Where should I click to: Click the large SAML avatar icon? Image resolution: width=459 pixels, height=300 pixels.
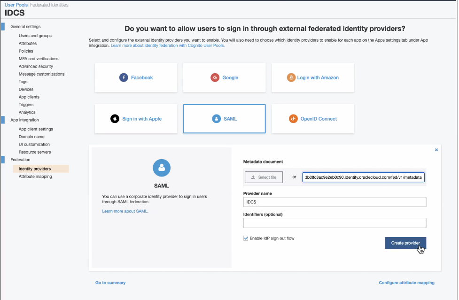[162, 168]
